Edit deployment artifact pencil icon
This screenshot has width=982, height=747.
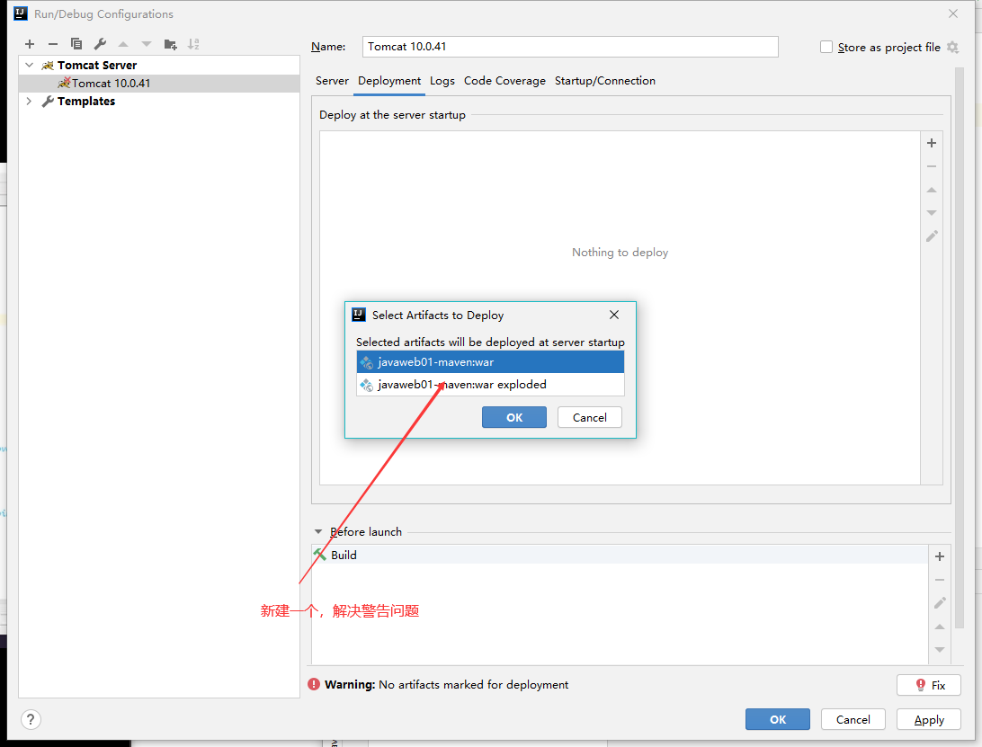pyautogui.click(x=932, y=236)
